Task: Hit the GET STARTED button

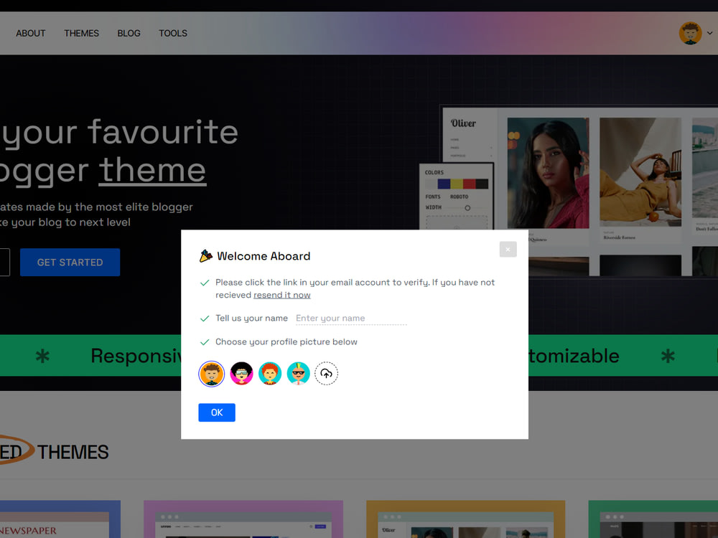Action: (70, 262)
